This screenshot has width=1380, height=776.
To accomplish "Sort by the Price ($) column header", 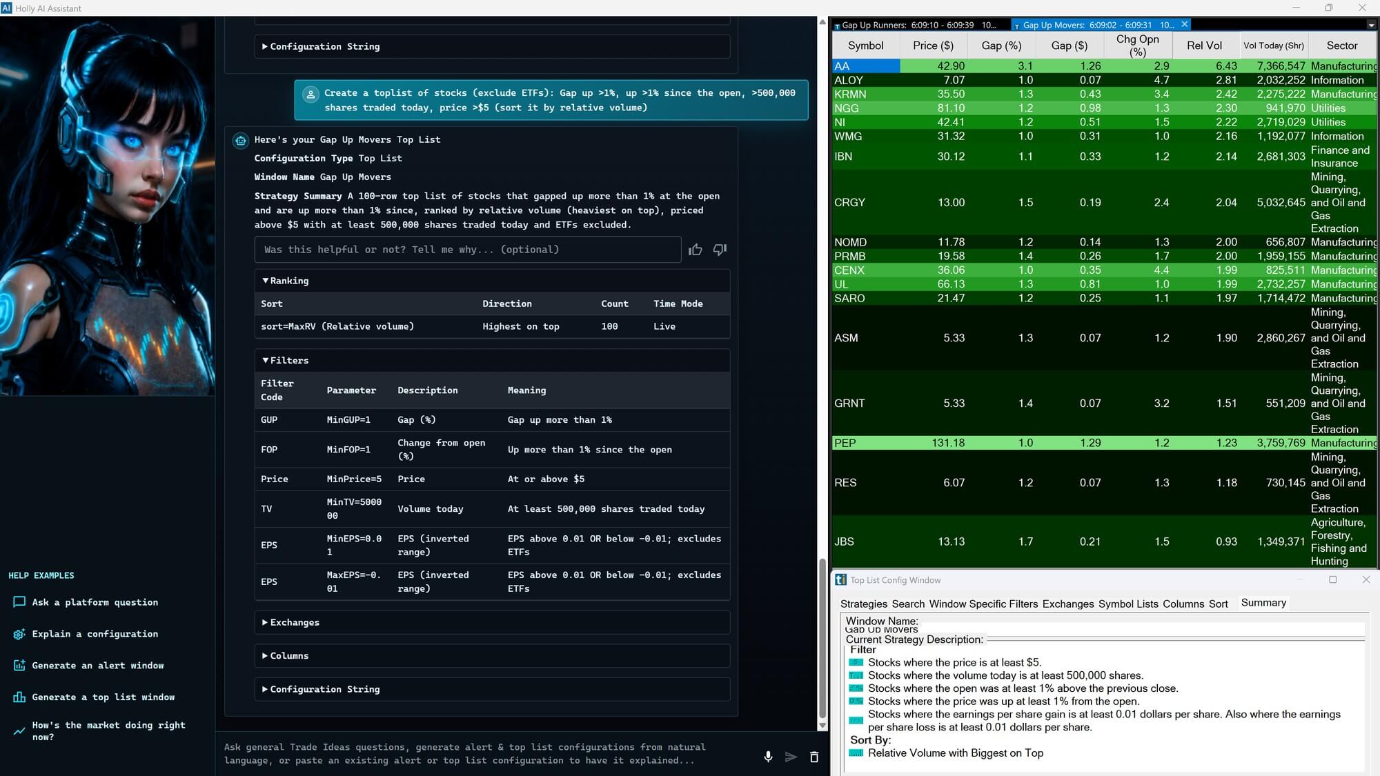I will pos(933,46).
